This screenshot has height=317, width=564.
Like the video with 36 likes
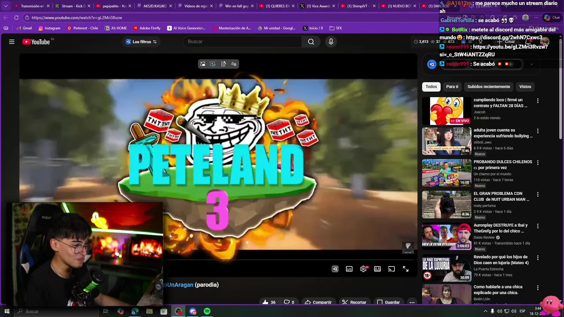269,302
